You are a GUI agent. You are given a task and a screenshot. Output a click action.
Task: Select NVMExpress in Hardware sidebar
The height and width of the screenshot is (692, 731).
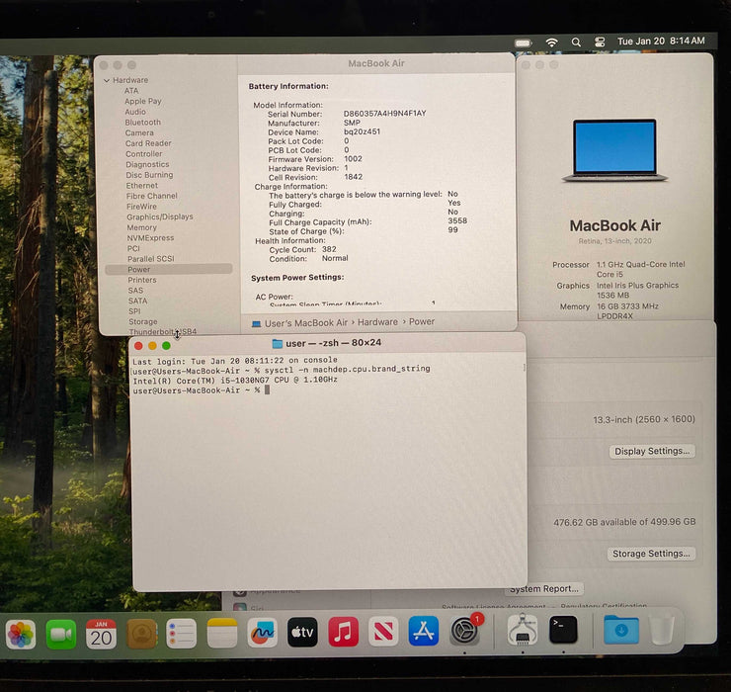(150, 237)
